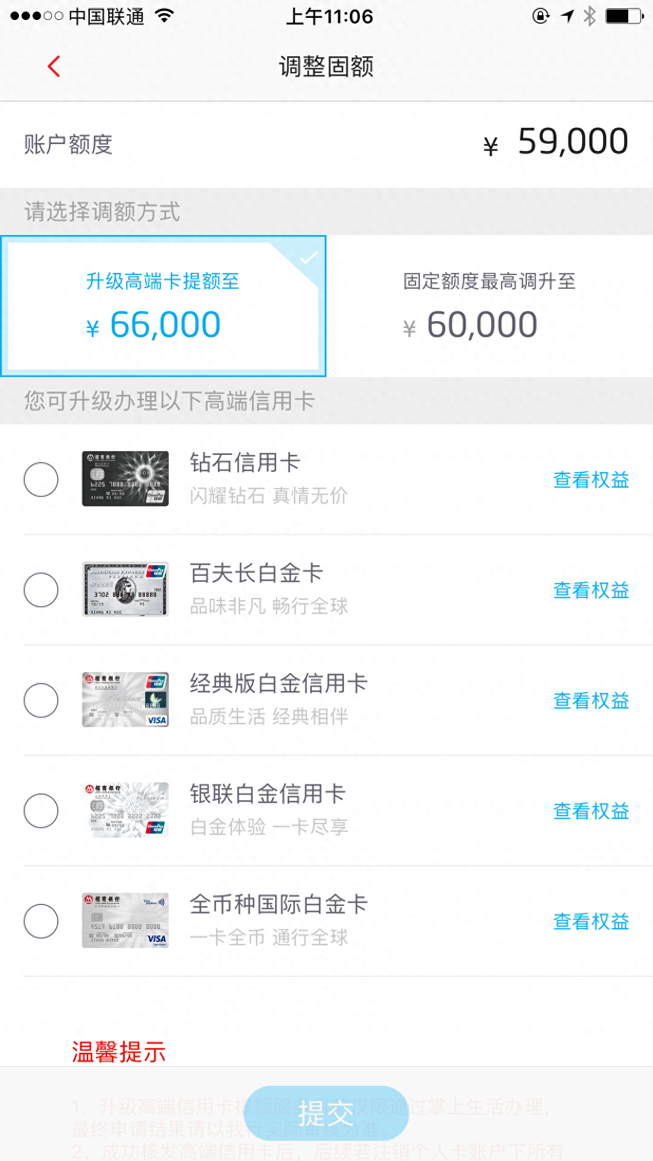Tap the Bluetooth status icon

click(x=589, y=16)
